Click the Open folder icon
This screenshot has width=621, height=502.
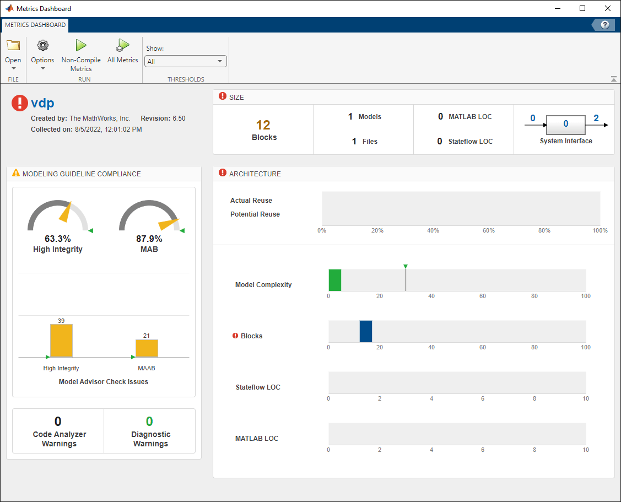[x=13, y=46]
